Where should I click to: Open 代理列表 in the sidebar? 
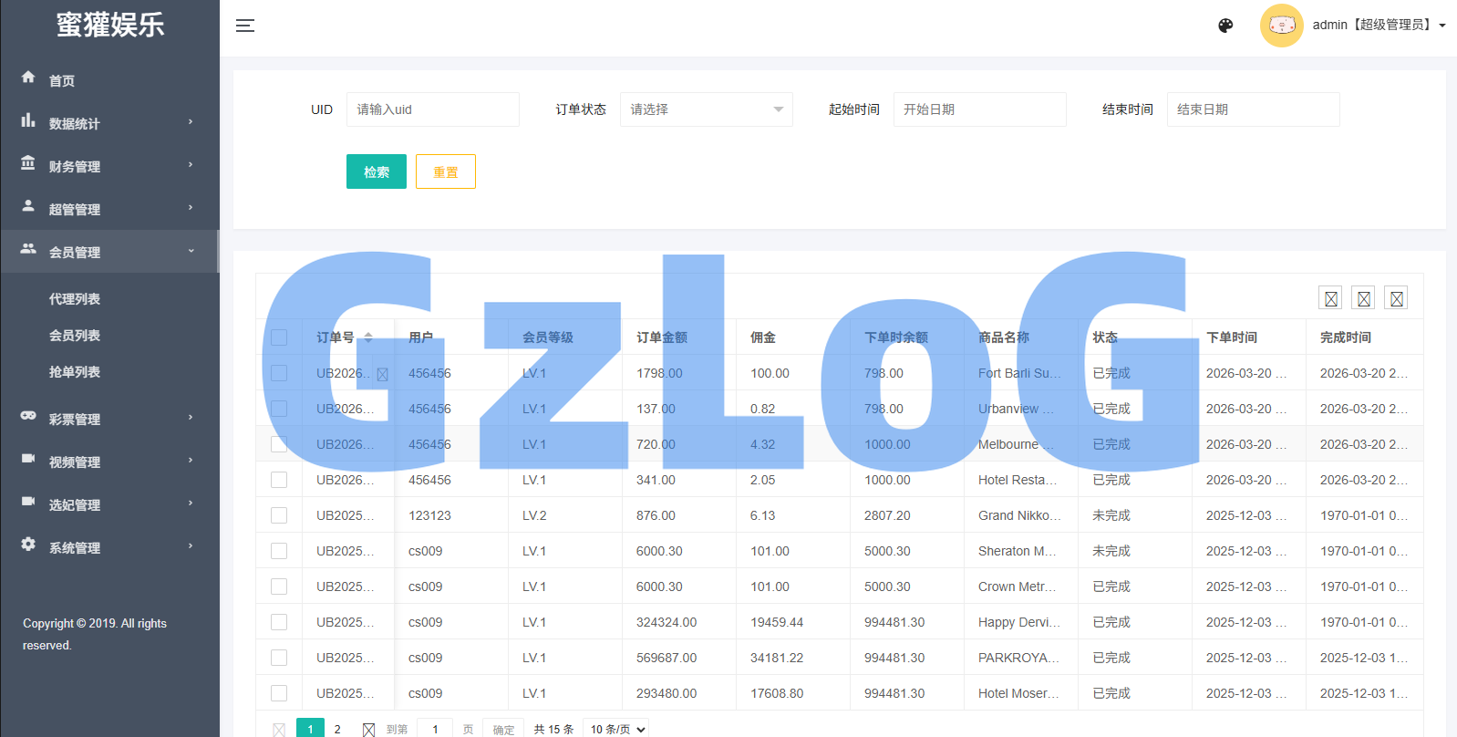click(x=75, y=299)
